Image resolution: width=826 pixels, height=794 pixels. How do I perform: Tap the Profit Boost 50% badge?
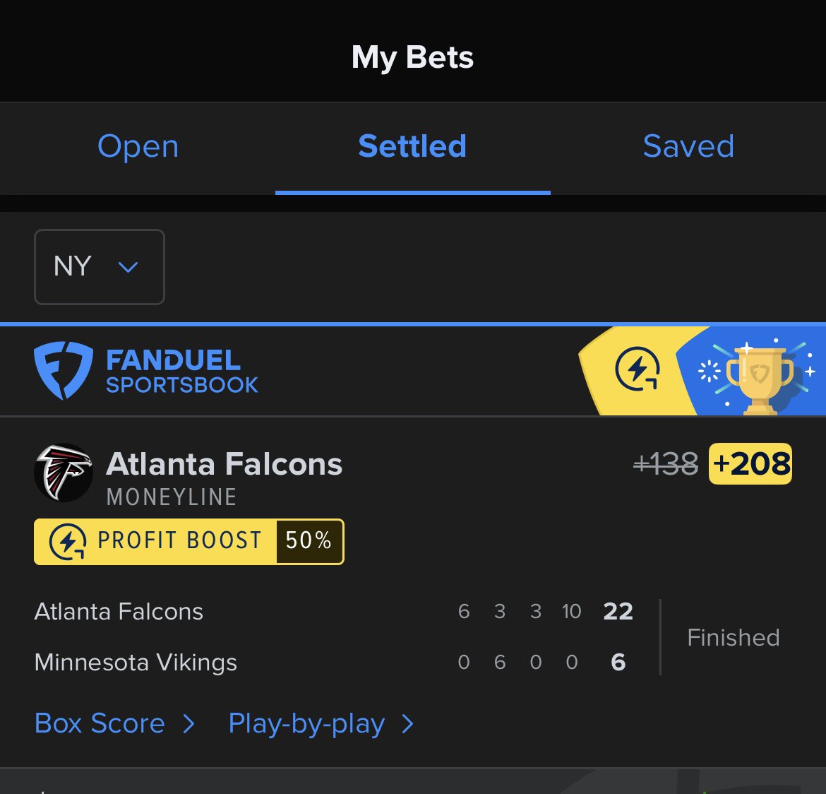pos(188,542)
